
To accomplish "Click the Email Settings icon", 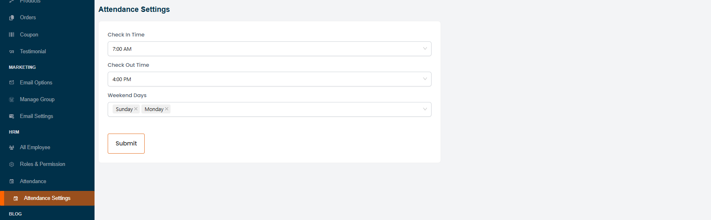I will [12, 116].
